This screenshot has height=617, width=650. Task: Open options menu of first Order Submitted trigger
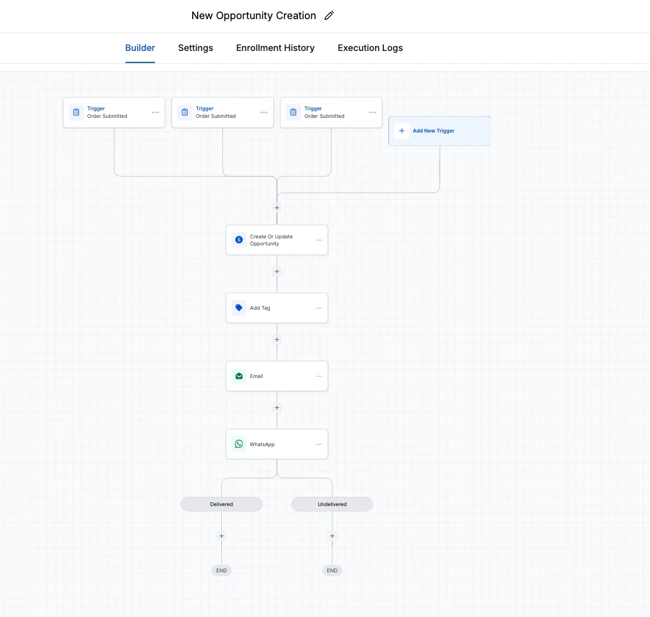pyautogui.click(x=156, y=112)
